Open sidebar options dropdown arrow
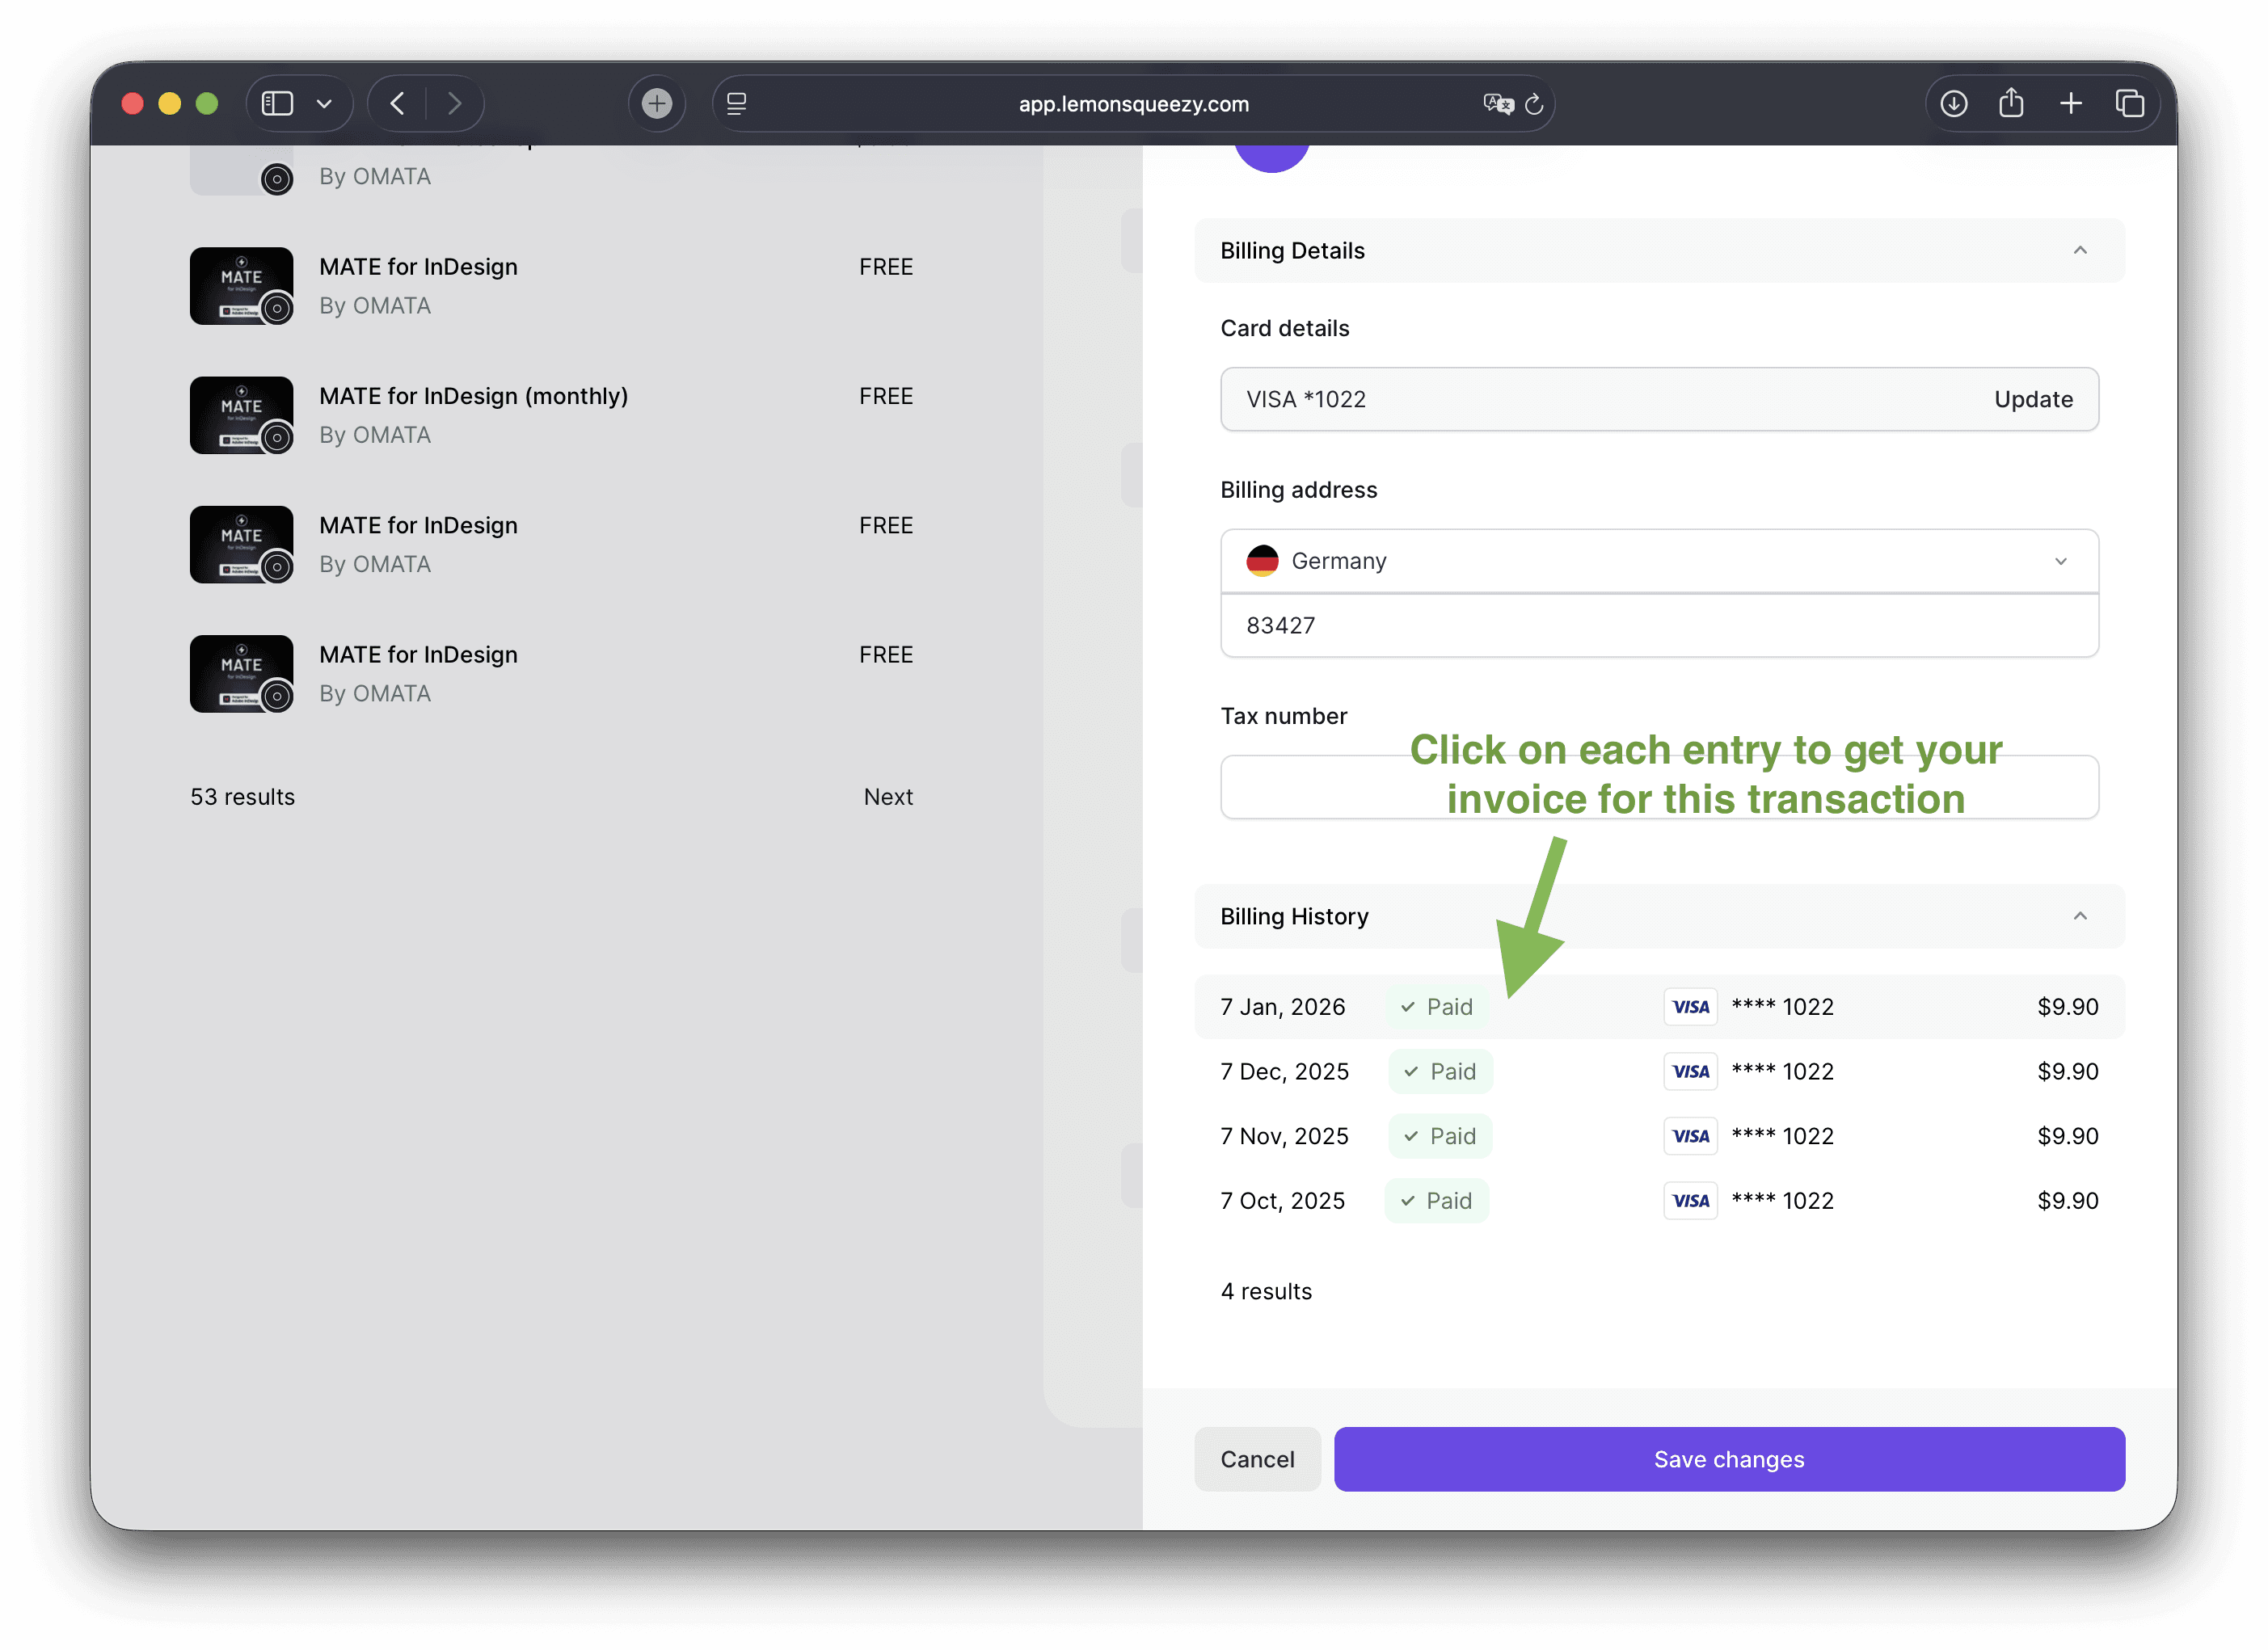 tap(324, 104)
